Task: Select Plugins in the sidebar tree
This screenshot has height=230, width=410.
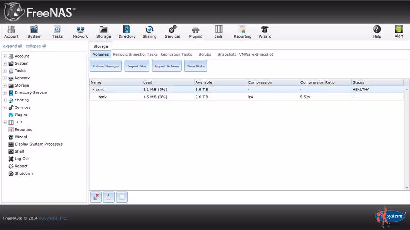Action: (x=21, y=115)
